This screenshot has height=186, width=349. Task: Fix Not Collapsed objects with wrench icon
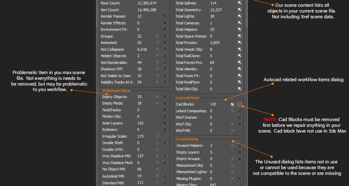[x=165, y=49]
